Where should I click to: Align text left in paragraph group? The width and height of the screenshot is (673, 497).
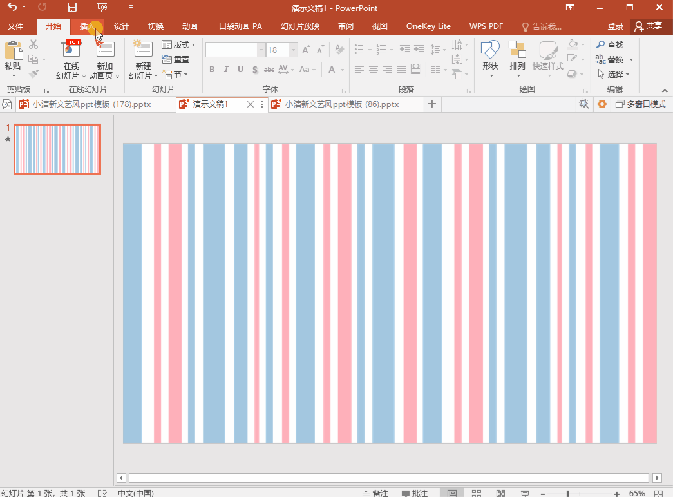pyautogui.click(x=359, y=69)
